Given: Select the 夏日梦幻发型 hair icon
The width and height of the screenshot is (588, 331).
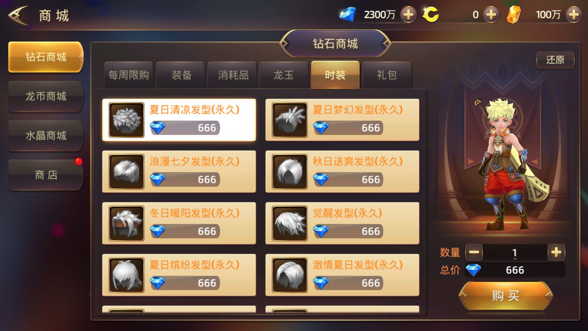Looking at the screenshot, I should click(290, 120).
